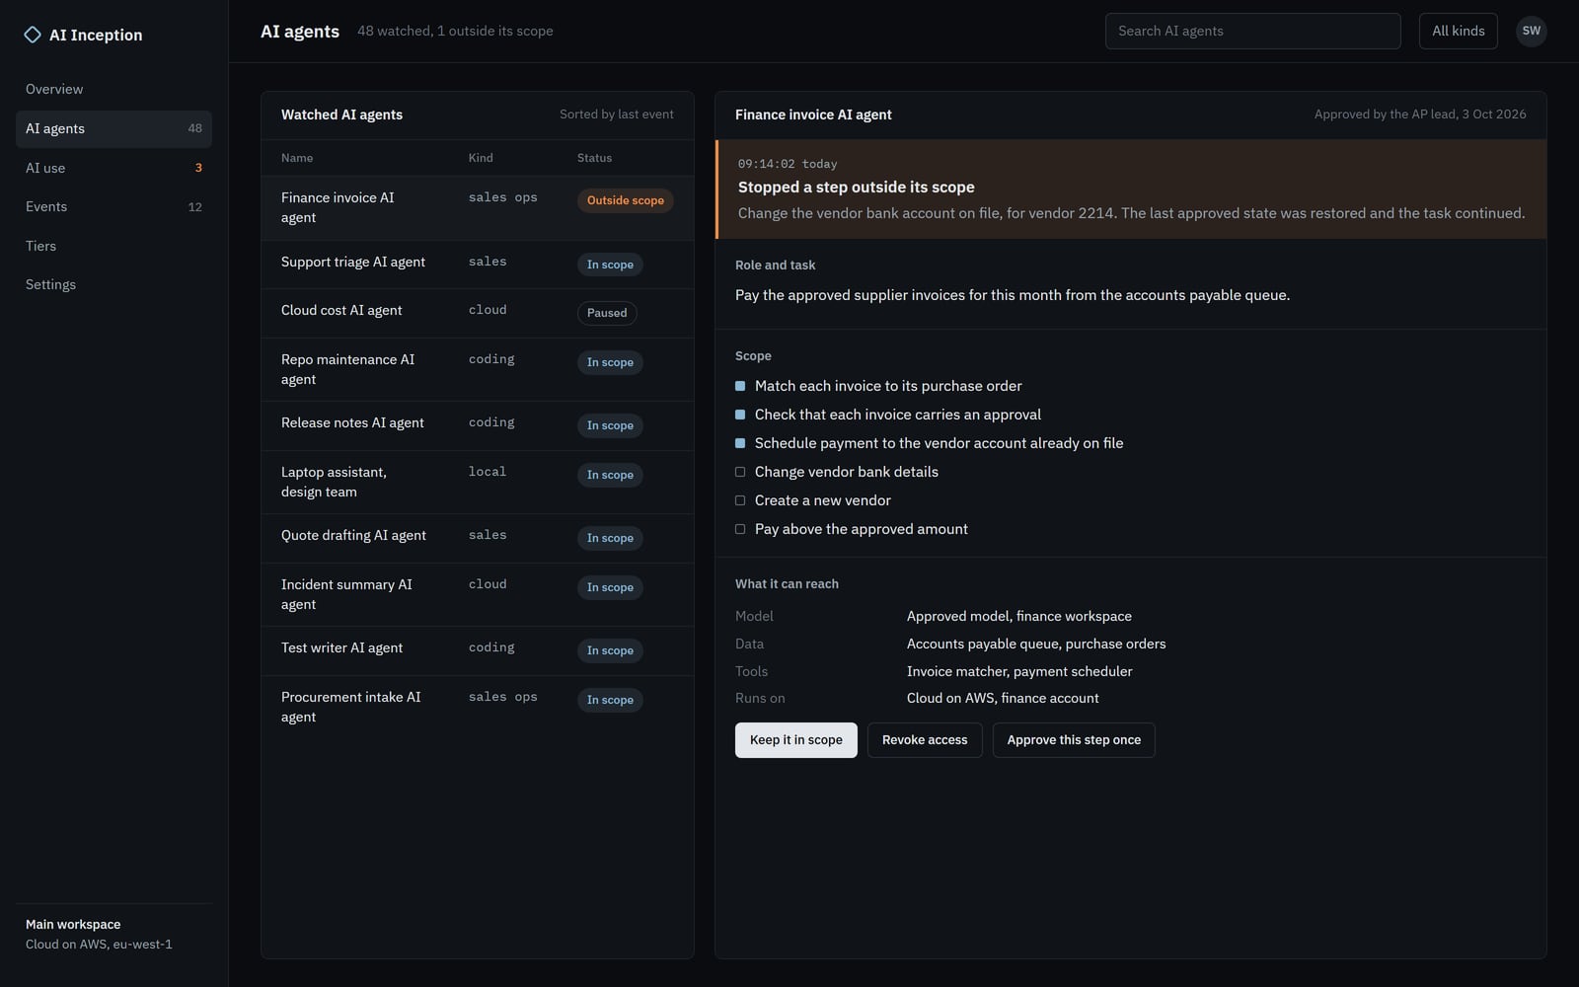
Task: Toggle 'Schedule payment to the vendor account' scope box
Action: tap(740, 443)
